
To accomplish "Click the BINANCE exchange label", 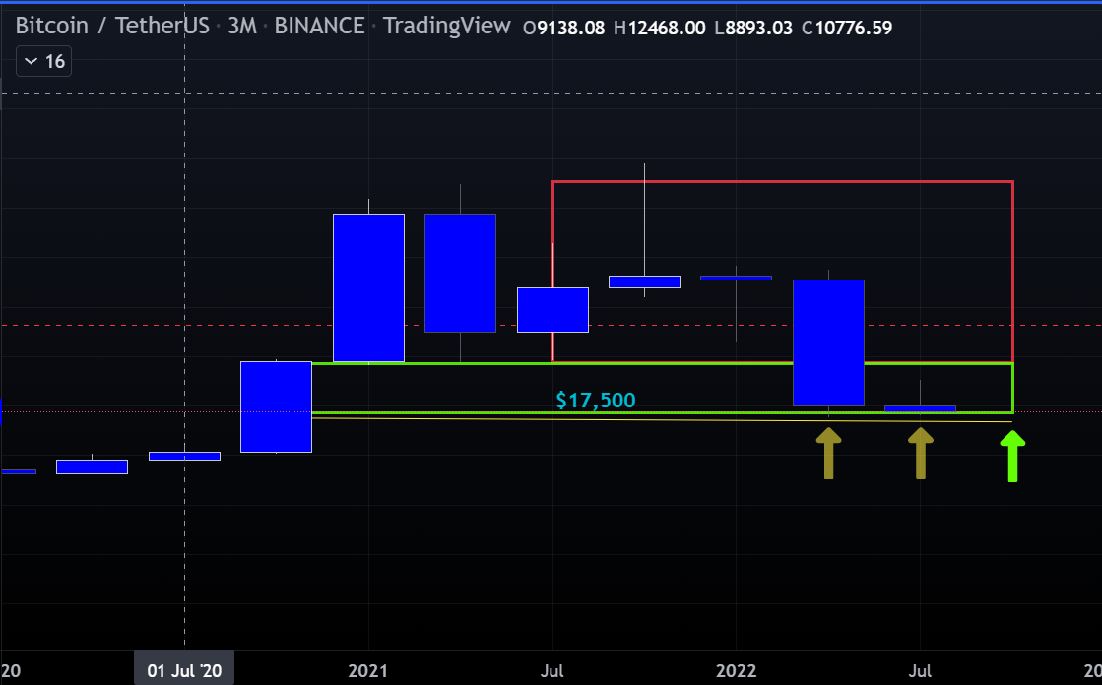I will 319,26.
